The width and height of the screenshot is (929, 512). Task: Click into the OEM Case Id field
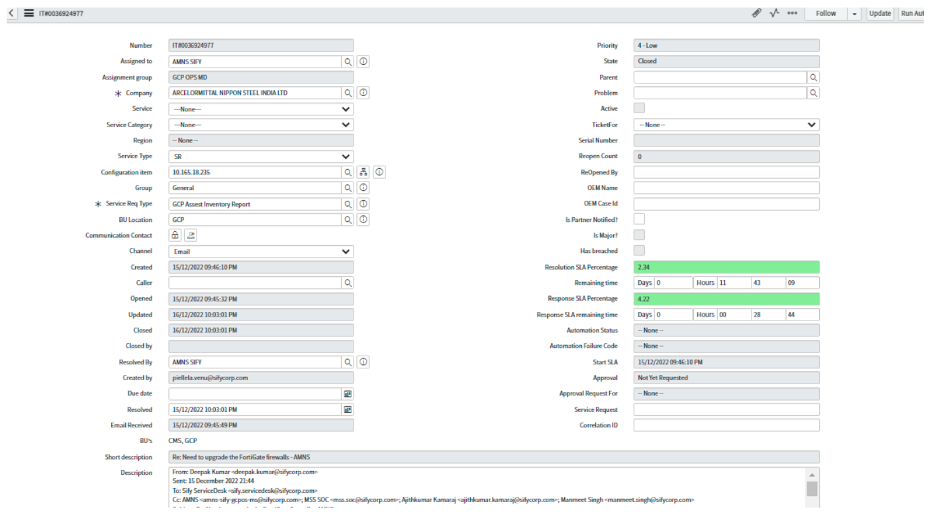(x=726, y=204)
